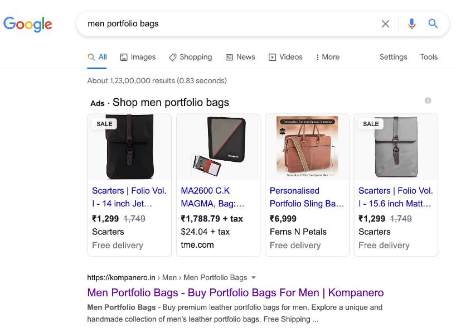Open the News results tab
This screenshot has height=332, width=456.
tap(240, 57)
